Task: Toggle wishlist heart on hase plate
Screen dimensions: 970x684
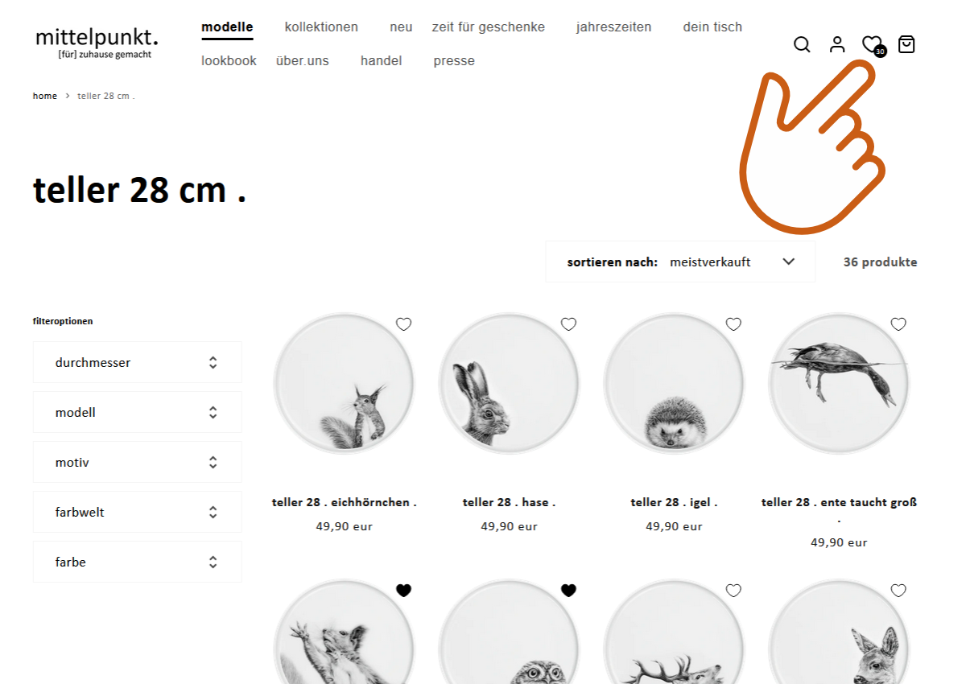Action: pos(568,324)
